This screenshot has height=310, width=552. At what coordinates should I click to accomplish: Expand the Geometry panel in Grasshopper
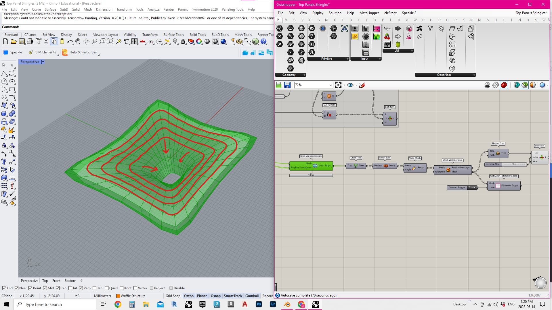pos(304,75)
